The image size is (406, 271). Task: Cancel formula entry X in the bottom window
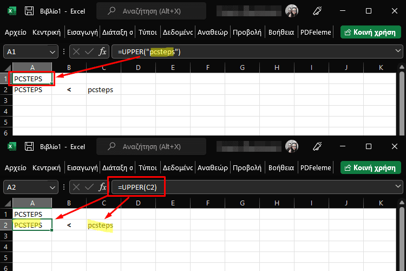(76, 187)
